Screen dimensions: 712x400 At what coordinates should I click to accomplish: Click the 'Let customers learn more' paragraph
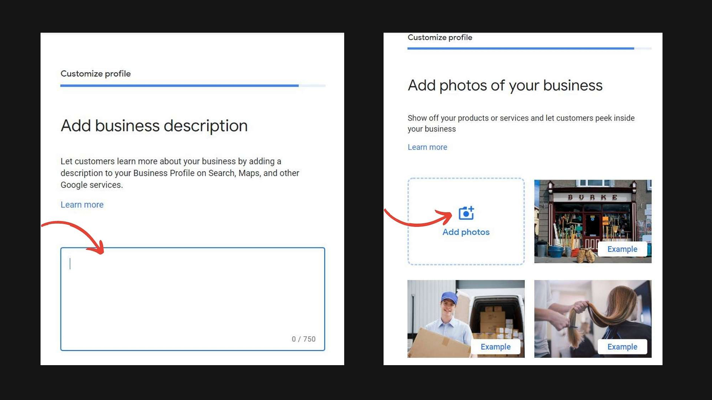180,173
